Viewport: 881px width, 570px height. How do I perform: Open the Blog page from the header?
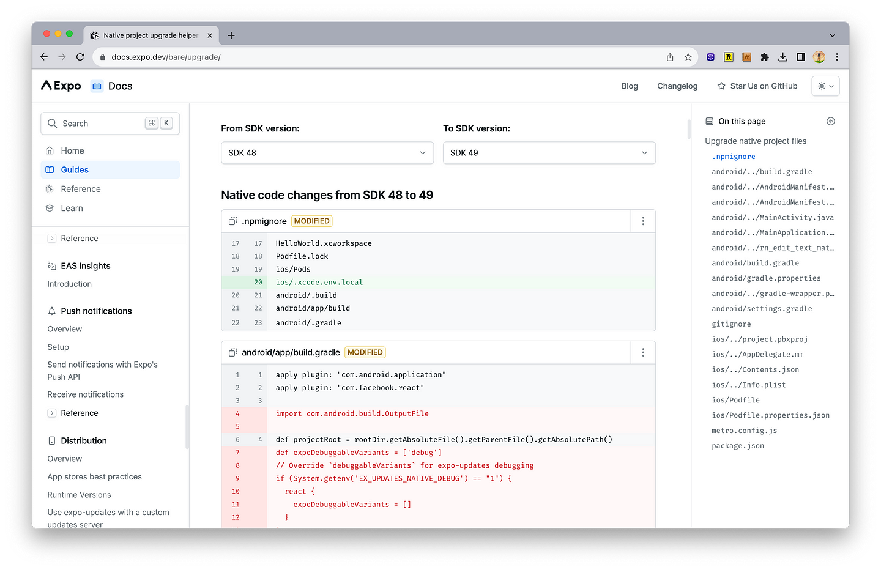tap(630, 86)
